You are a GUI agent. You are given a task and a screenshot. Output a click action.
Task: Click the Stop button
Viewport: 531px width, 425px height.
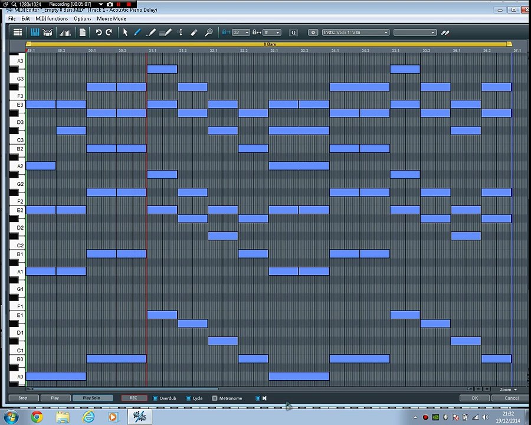point(23,398)
